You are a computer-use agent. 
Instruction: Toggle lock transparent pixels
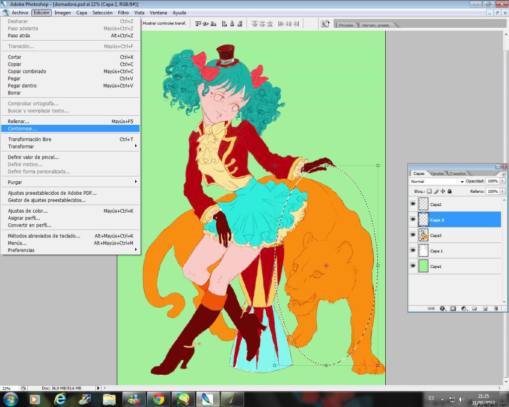pyautogui.click(x=429, y=191)
